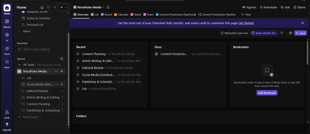This screenshot has width=310, height=134.
Task: Click the Refreshed just now refresh icon
Action: coord(222,33)
